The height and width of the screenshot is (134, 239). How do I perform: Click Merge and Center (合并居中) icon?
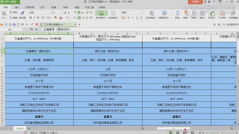click(101, 13)
